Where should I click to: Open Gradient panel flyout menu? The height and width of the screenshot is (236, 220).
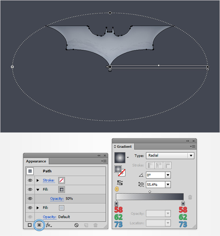(x=192, y=146)
